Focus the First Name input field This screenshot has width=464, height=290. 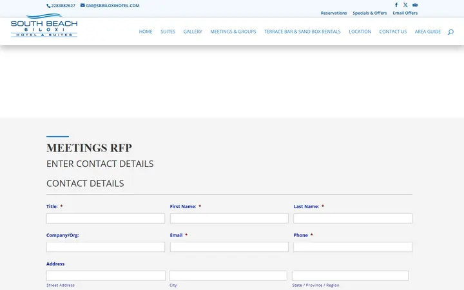tap(229, 218)
